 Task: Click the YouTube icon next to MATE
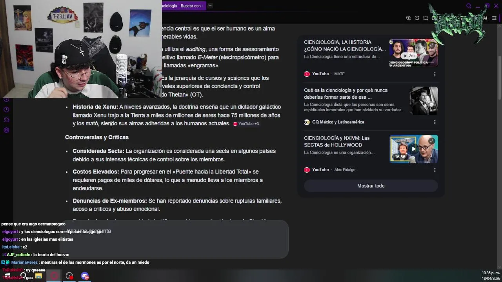(307, 74)
